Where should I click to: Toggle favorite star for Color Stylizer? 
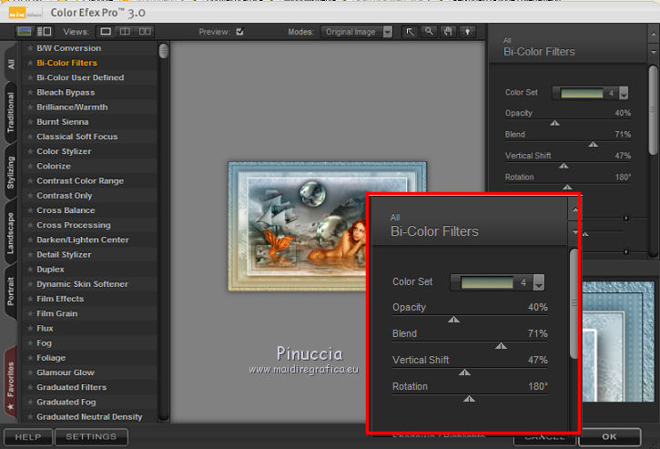point(30,151)
